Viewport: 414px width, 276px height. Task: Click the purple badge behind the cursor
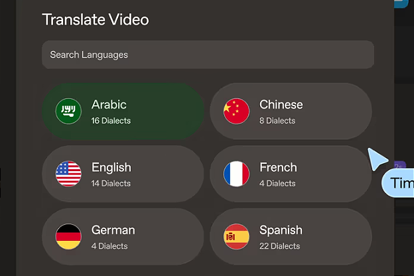[400, 166]
